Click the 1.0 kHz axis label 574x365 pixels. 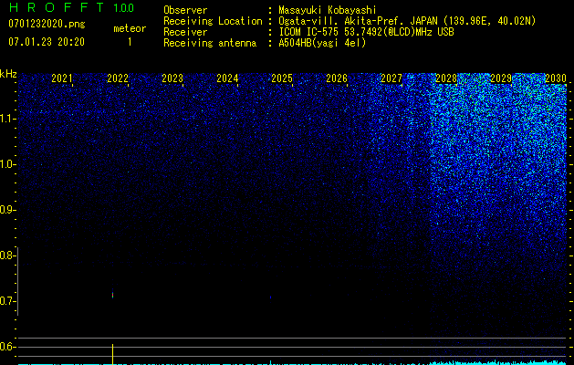[x=7, y=164]
